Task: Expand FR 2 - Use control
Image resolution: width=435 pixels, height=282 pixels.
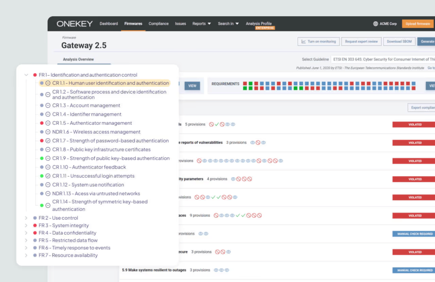Action: 26,218
